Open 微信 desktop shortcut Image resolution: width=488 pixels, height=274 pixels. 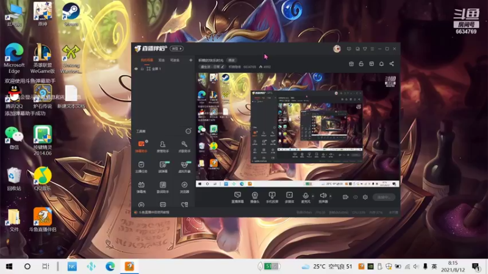14,138
